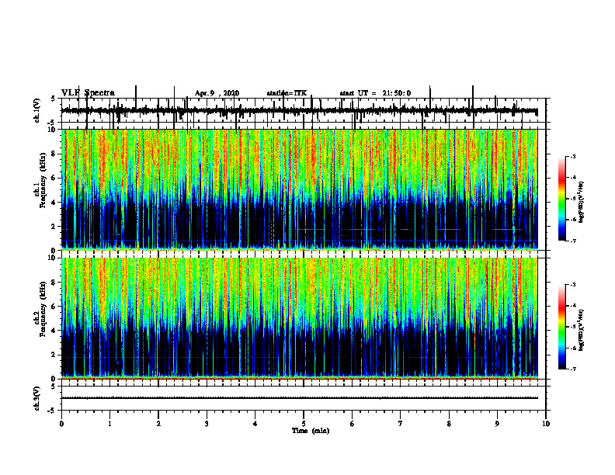Click the "1" tick label on time axis
Image resolution: width=615 pixels, height=475 pixels.
[109, 424]
